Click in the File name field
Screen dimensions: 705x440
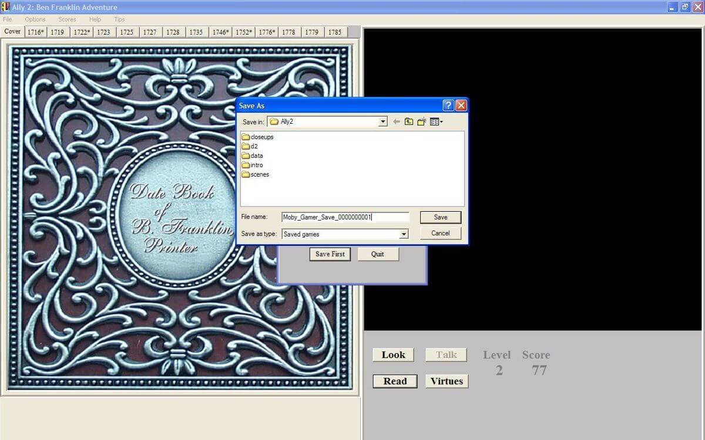tap(345, 217)
